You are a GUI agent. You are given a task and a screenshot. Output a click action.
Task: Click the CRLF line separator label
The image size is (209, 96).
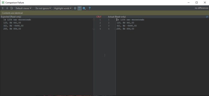point(99,17)
